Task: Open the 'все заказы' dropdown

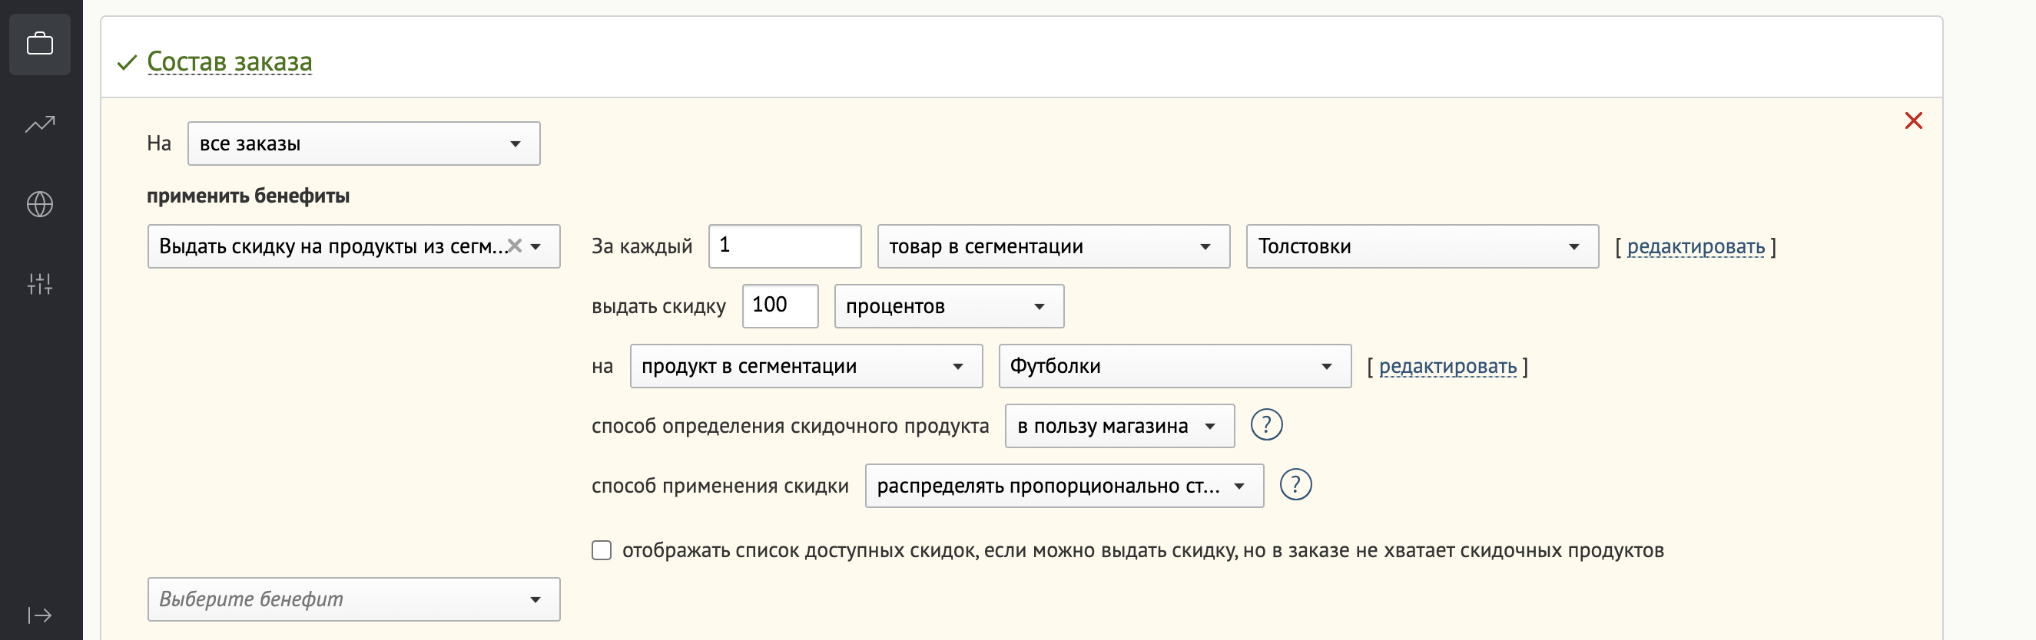Action: pos(363,144)
